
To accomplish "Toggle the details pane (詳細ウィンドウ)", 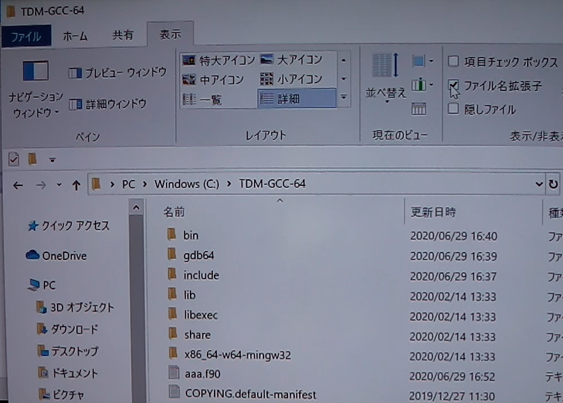I will pos(107,104).
